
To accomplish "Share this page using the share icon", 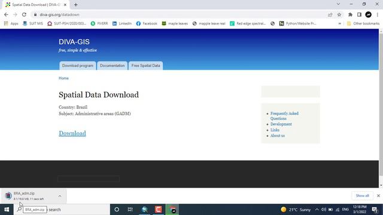I will (330, 14).
